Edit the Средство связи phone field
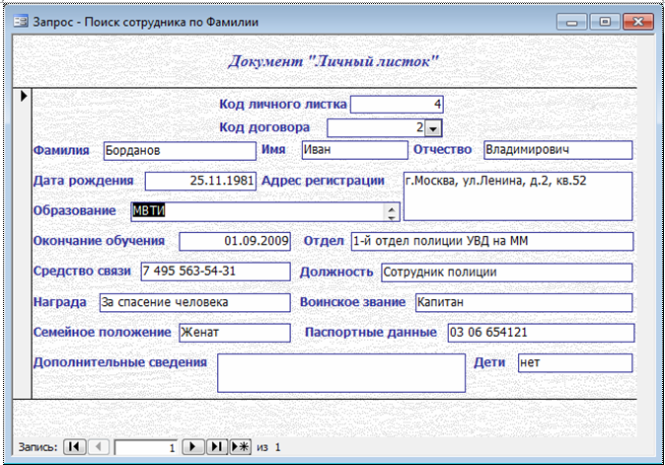The width and height of the screenshot is (665, 465). (x=213, y=271)
